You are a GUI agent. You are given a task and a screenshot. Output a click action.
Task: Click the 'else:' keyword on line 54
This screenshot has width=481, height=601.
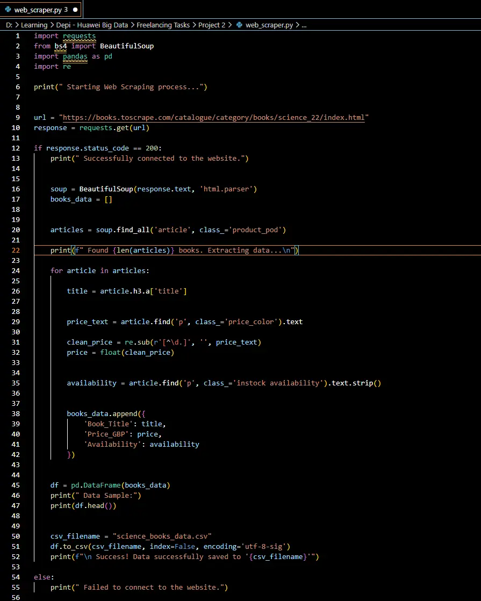tap(44, 577)
